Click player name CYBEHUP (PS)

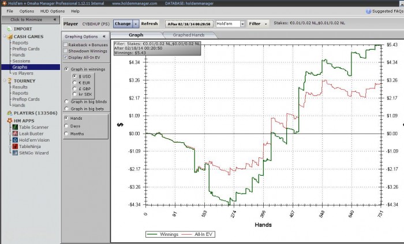[96, 24]
